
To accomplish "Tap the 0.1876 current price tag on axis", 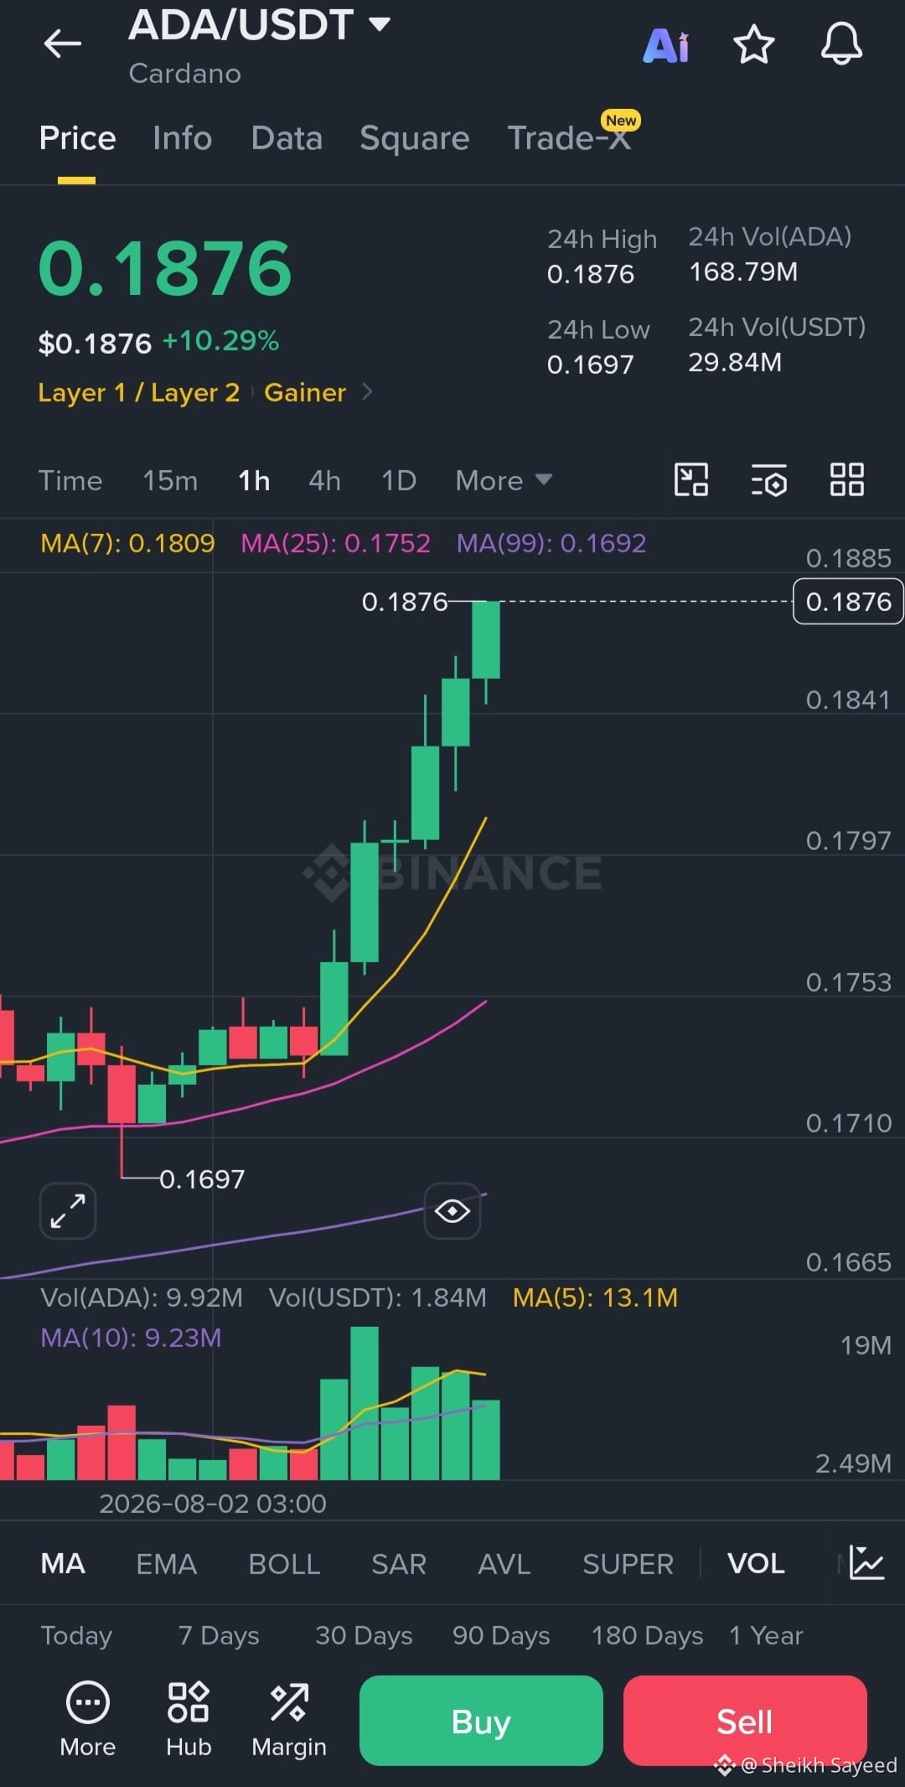I will [848, 601].
